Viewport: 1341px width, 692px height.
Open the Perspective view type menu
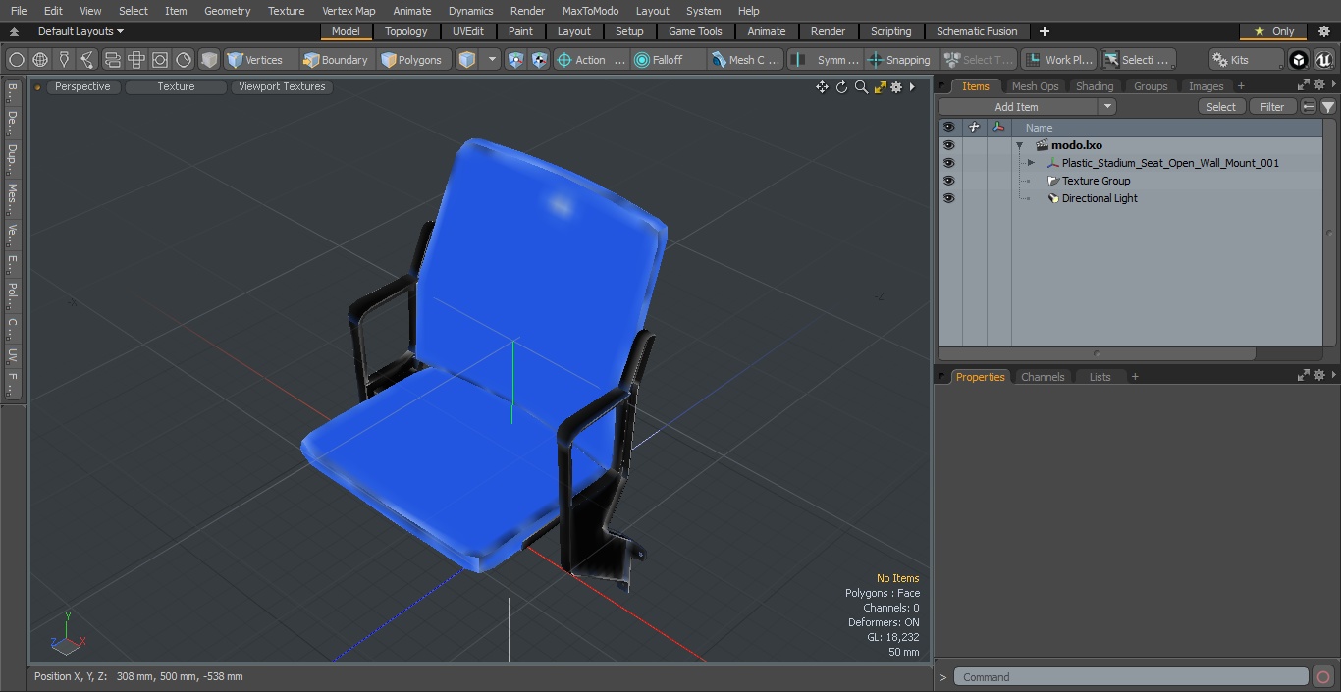(82, 86)
